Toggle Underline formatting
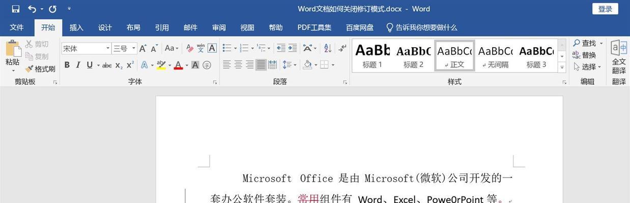This screenshot has height=203, width=630. [90, 65]
